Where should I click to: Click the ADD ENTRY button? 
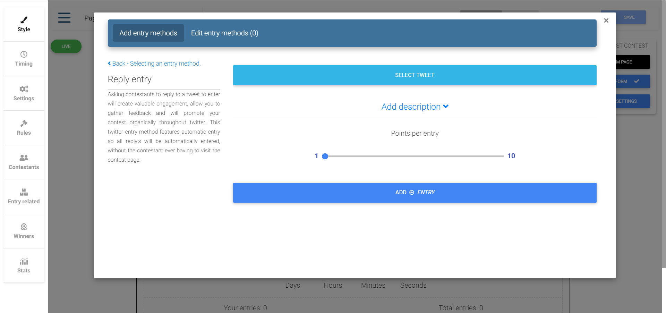[415, 193]
